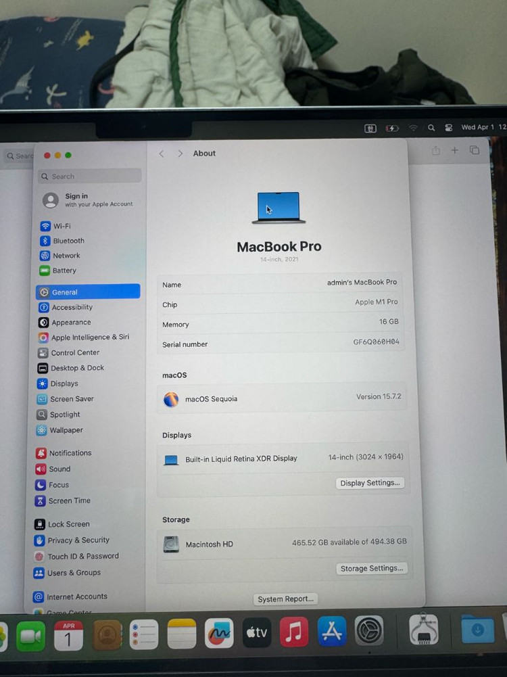
Task: Click the MacBook Pro laptop image
Action: pos(279,208)
